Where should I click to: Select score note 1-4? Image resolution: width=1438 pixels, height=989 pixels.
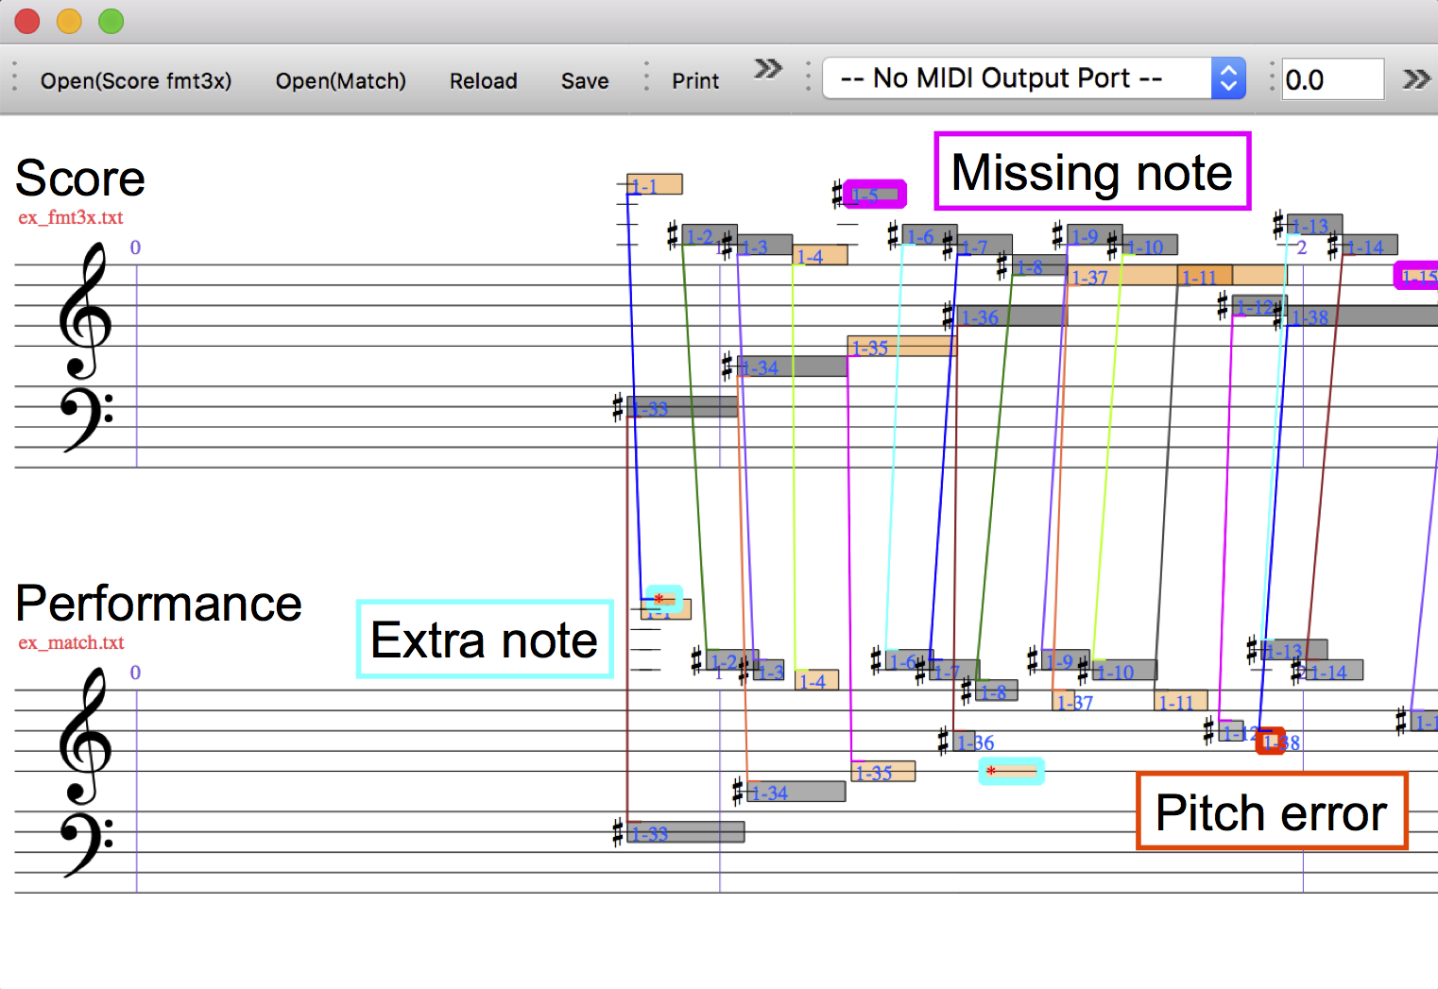pyautogui.click(x=819, y=255)
